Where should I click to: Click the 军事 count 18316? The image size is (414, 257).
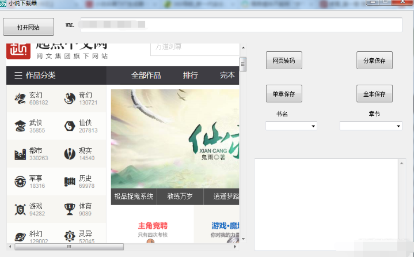pyautogui.click(x=37, y=186)
